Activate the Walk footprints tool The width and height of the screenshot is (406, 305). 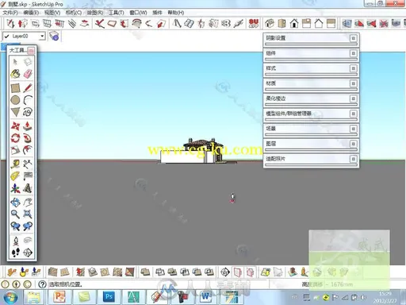pyautogui.click(x=16, y=253)
